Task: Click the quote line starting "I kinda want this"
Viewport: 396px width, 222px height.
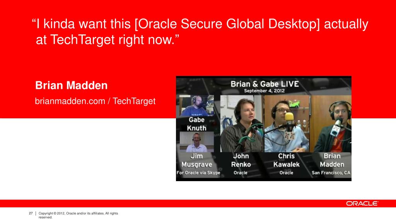Action: (x=200, y=24)
